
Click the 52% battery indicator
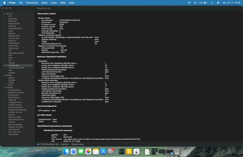204,3
